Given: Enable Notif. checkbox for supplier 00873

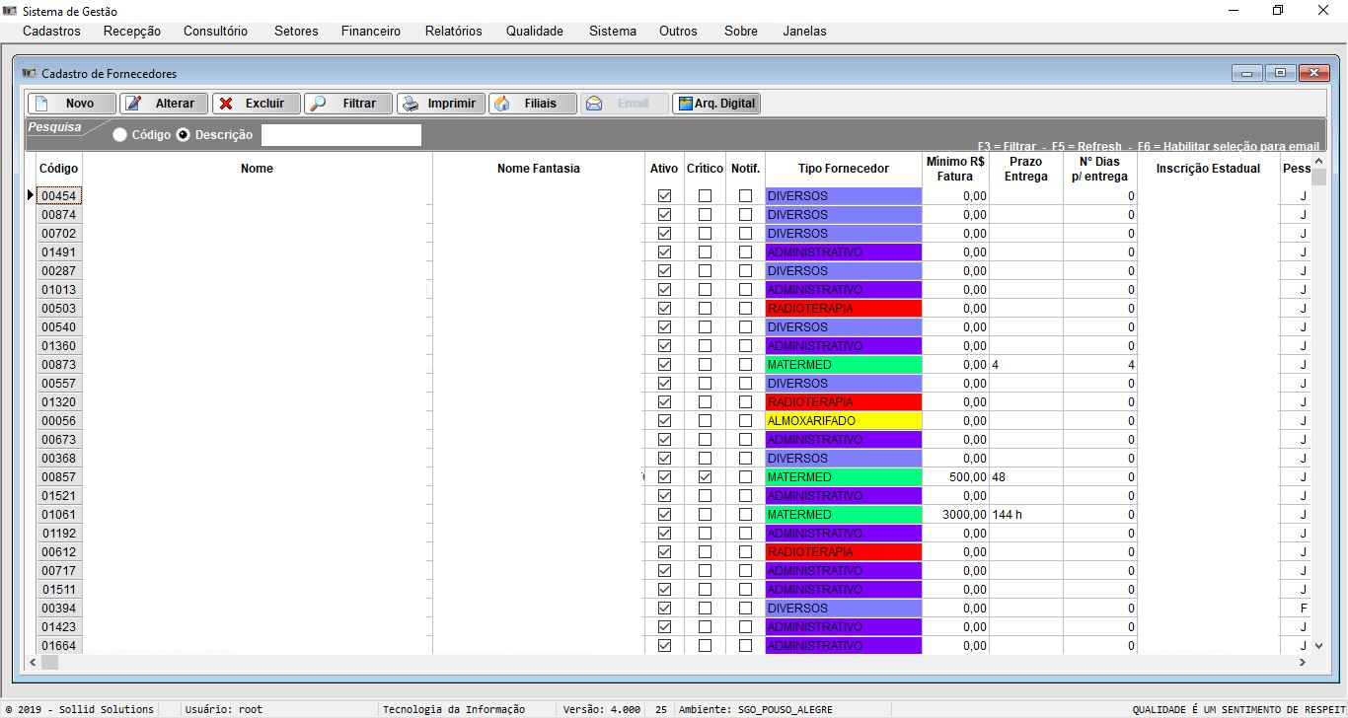Looking at the screenshot, I should tap(745, 365).
